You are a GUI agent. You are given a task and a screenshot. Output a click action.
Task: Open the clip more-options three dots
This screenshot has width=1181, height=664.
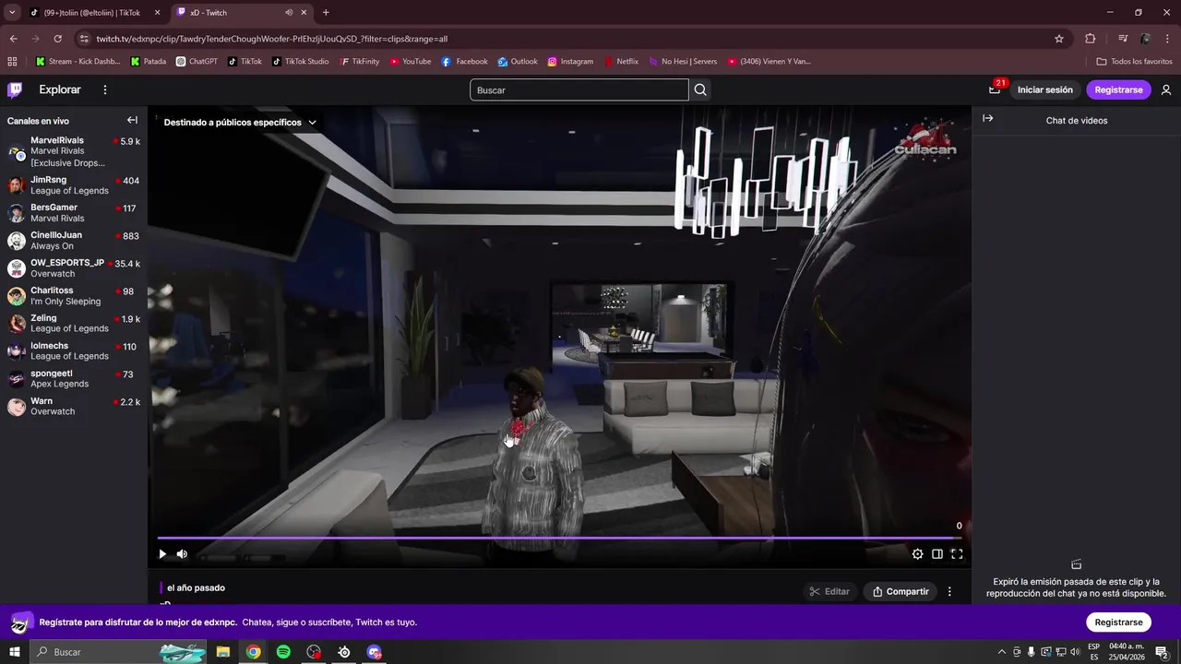949,591
